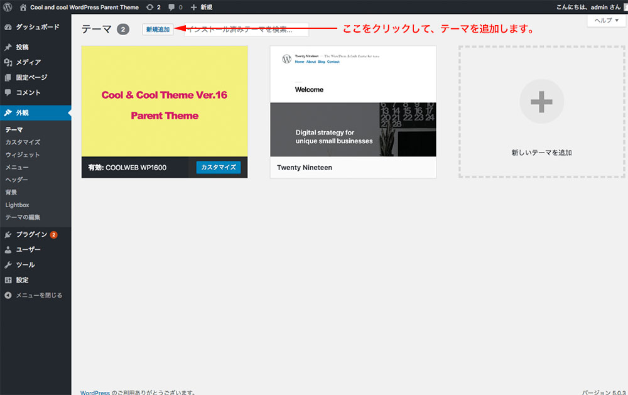Click the plus 新規 icon in admin bar

(x=193, y=7)
